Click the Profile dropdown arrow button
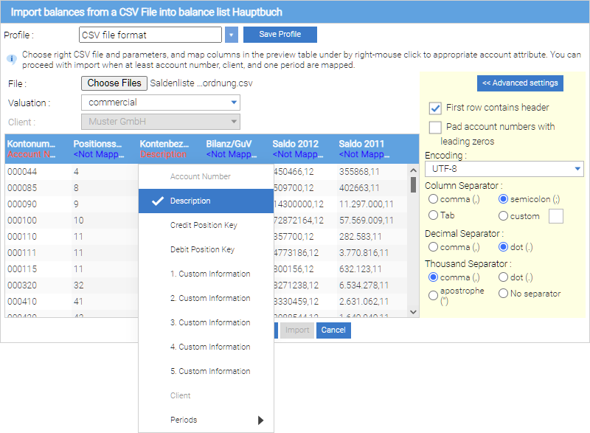The width and height of the screenshot is (590, 433). coord(232,35)
